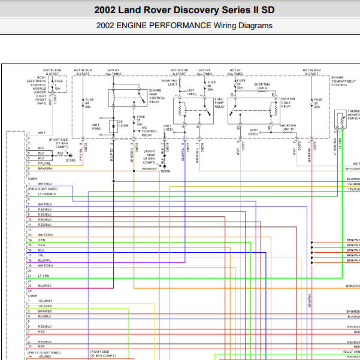
Task: Click pin 4 'BLK/BLU' label on left side
Action: coord(44,316)
